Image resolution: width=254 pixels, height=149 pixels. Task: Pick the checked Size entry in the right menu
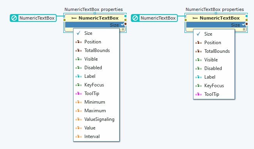(x=214, y=34)
